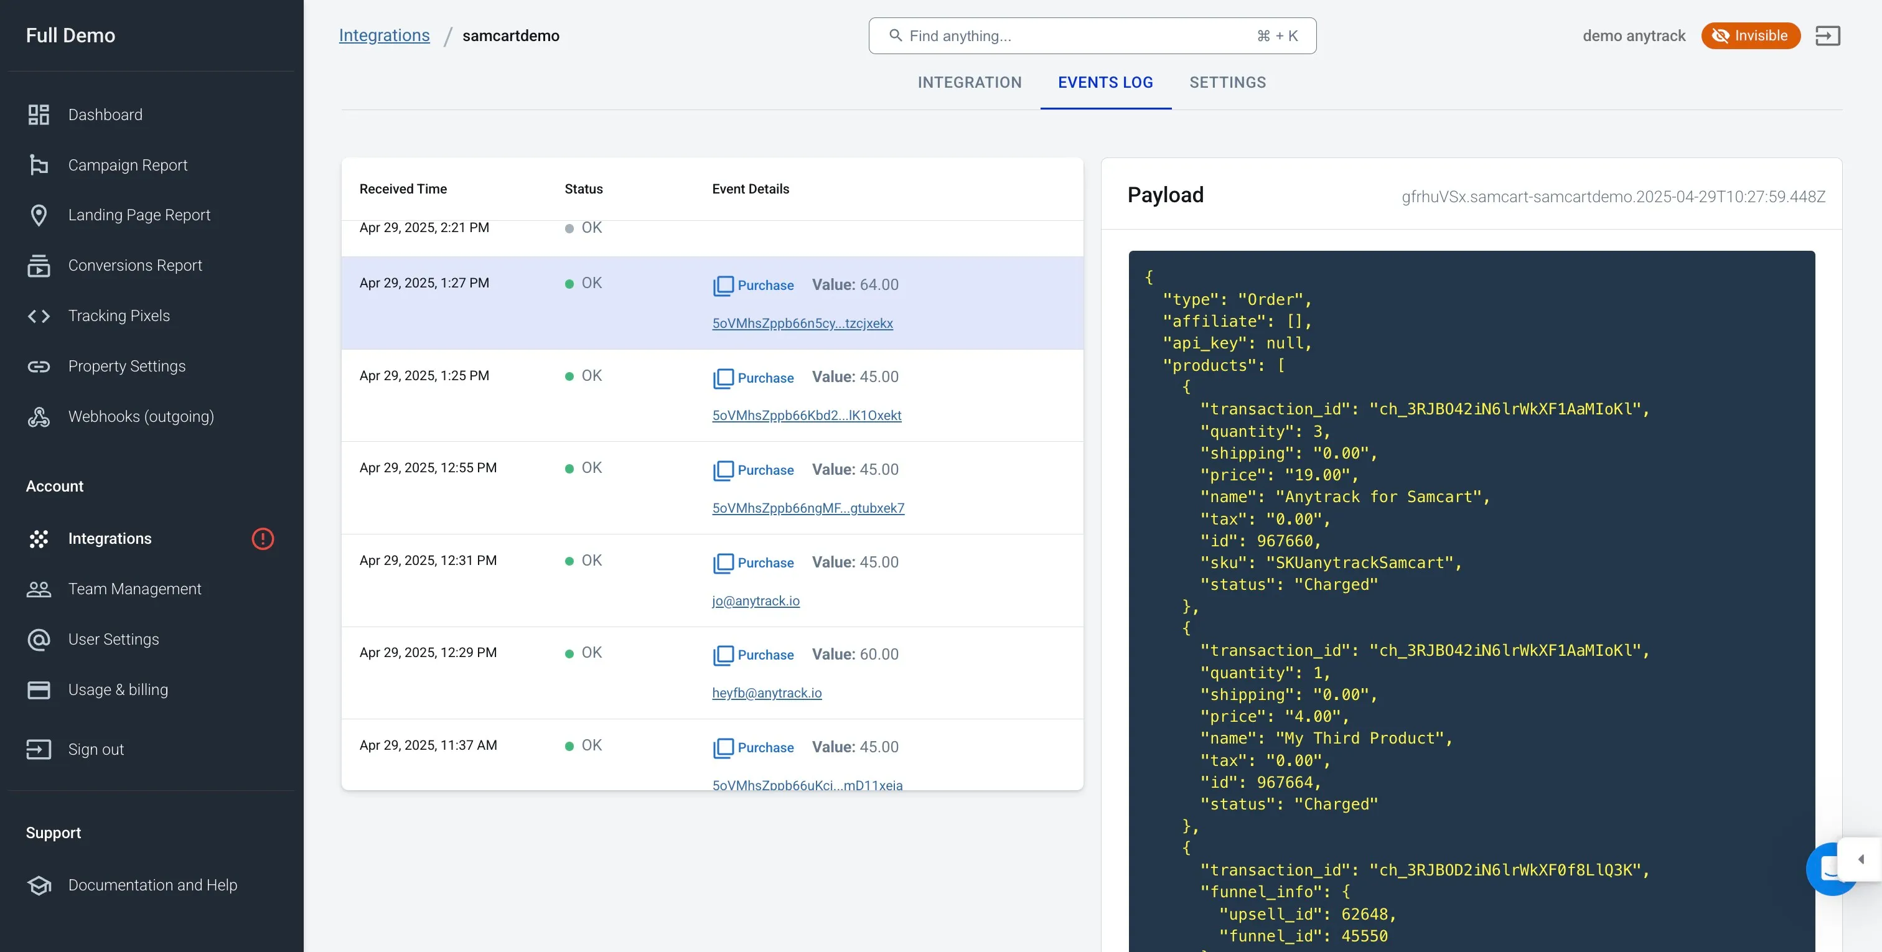
Task: Click the Tracking Pixels code icon
Action: pyautogui.click(x=39, y=316)
